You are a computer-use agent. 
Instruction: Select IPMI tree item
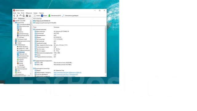[19, 30]
